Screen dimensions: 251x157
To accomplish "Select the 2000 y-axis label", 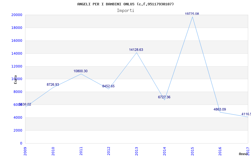I will [18, 130].
